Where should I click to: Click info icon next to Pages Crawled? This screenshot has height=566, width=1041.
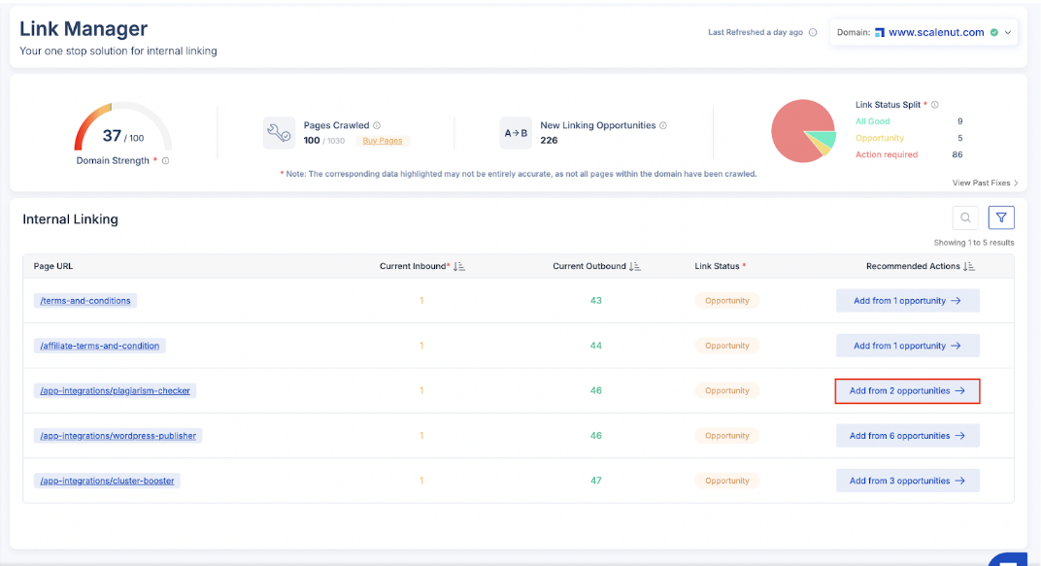[x=377, y=125]
